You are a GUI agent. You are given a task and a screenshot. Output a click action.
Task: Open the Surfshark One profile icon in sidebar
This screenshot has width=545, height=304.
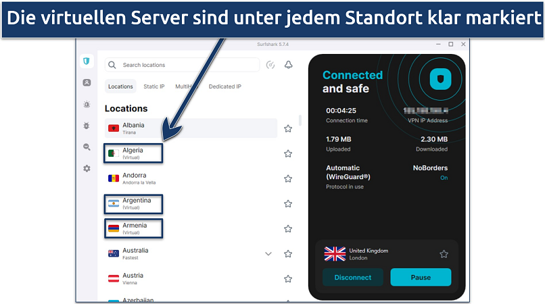[x=87, y=82]
